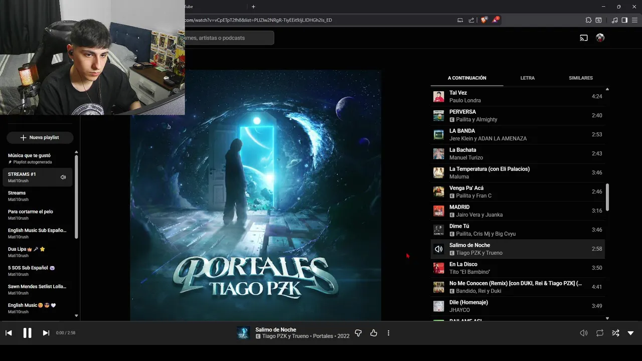Click the Tal Vez song thumbnail

click(x=439, y=97)
